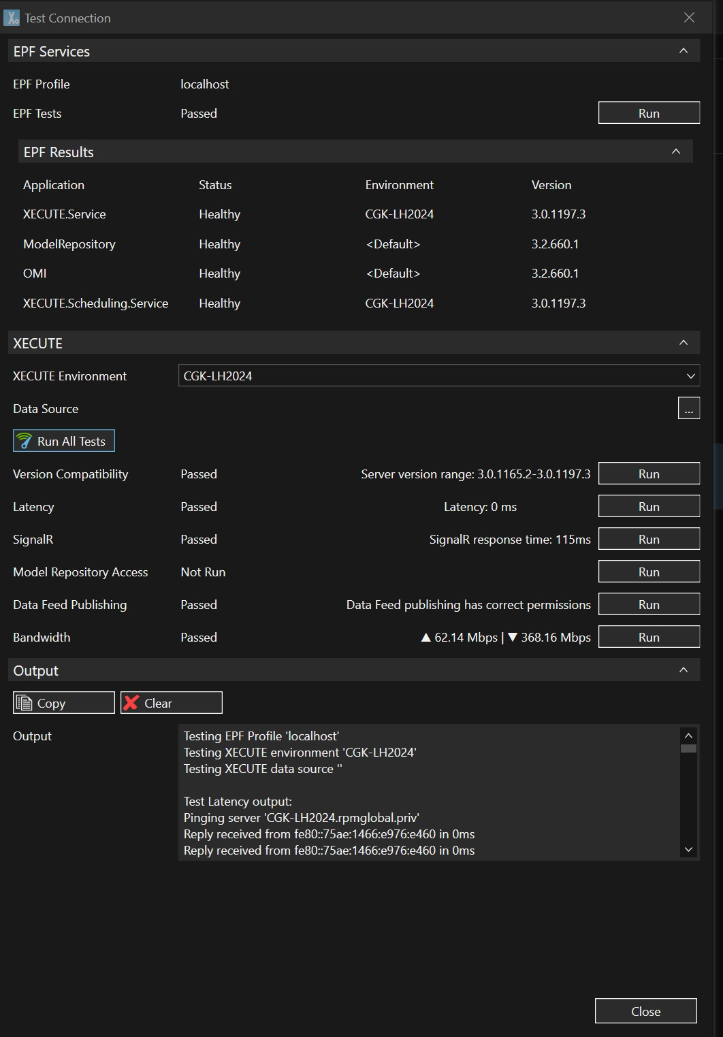Click the Environment column header
The width and height of the screenshot is (723, 1037).
pos(400,185)
